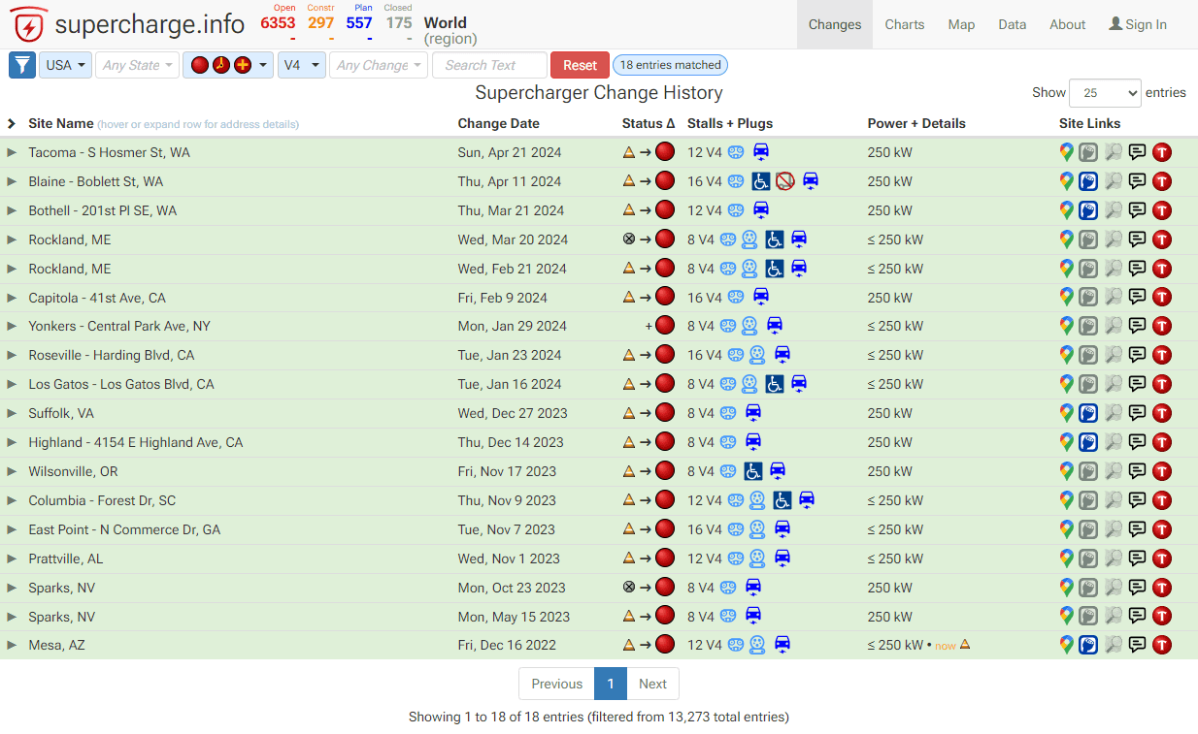Sort by Change Date column header
The width and height of the screenshot is (1198, 734).
point(498,123)
